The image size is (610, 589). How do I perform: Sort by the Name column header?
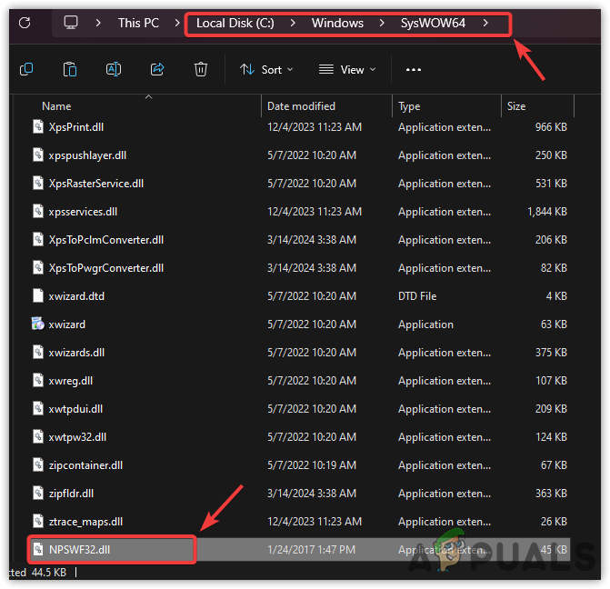(x=56, y=106)
